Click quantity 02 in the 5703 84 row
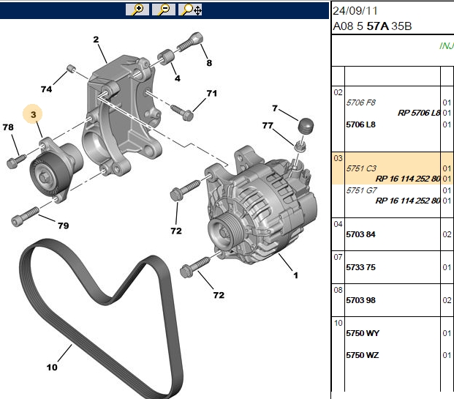The image size is (454, 399). coord(447,234)
